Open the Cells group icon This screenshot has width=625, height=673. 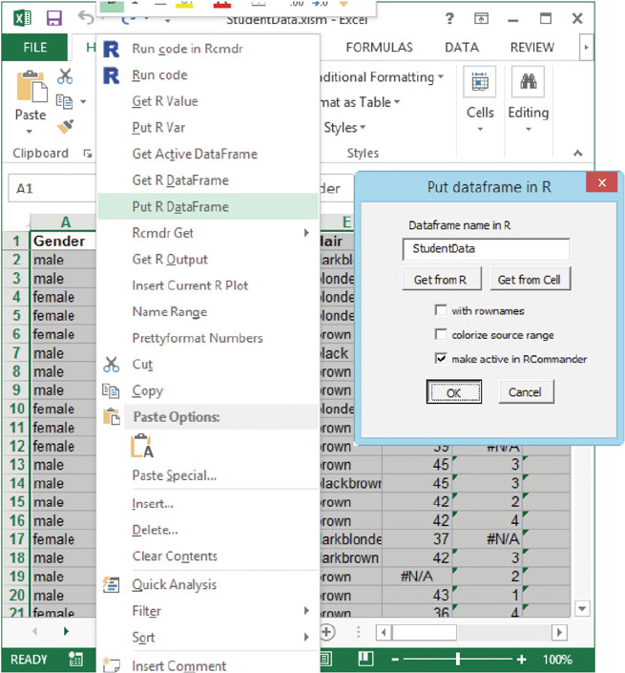click(480, 81)
